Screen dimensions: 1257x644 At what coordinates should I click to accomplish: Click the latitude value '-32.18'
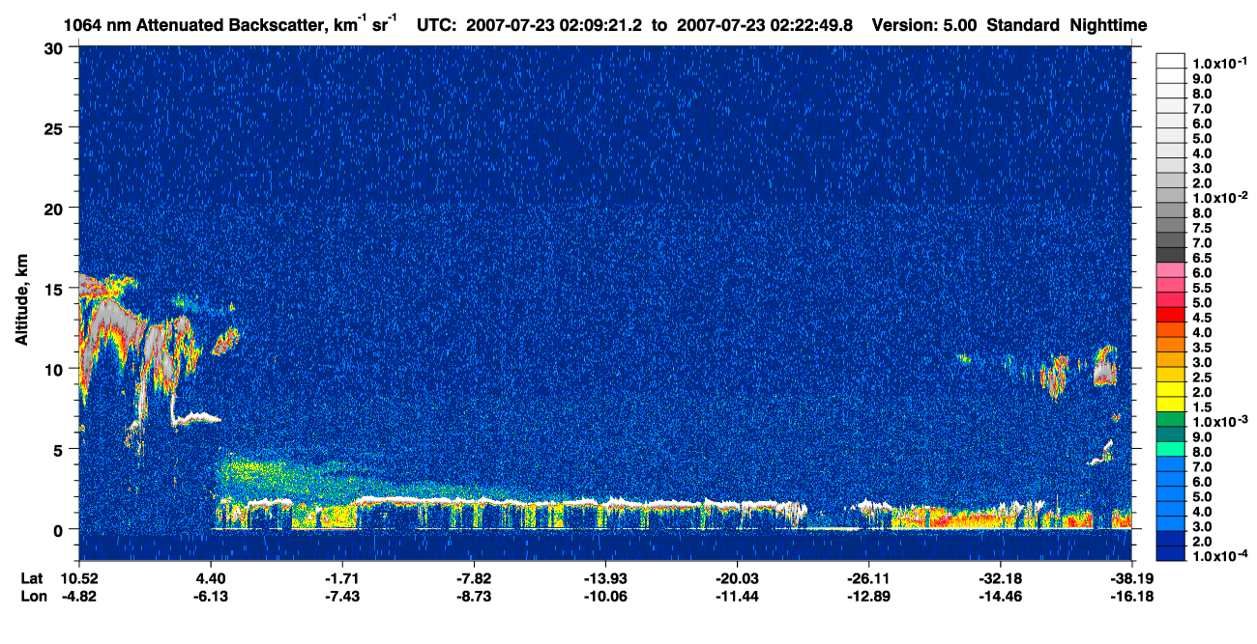coord(1001,578)
